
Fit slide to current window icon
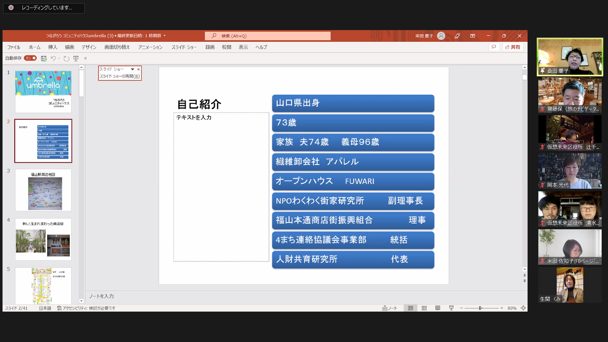click(x=523, y=308)
